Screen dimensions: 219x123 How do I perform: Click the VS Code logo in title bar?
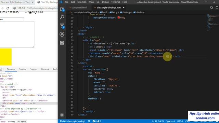click(x=61, y=2)
